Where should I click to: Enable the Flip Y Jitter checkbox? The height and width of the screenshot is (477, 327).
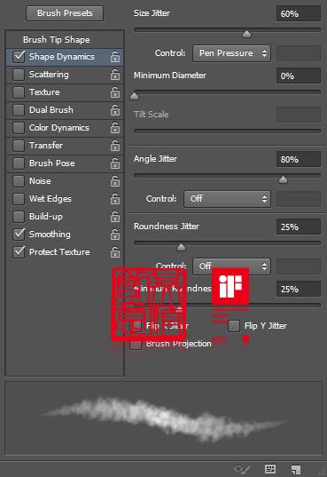234,326
